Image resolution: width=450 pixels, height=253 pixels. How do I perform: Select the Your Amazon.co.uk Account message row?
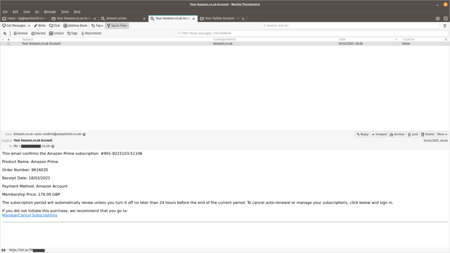pos(225,43)
